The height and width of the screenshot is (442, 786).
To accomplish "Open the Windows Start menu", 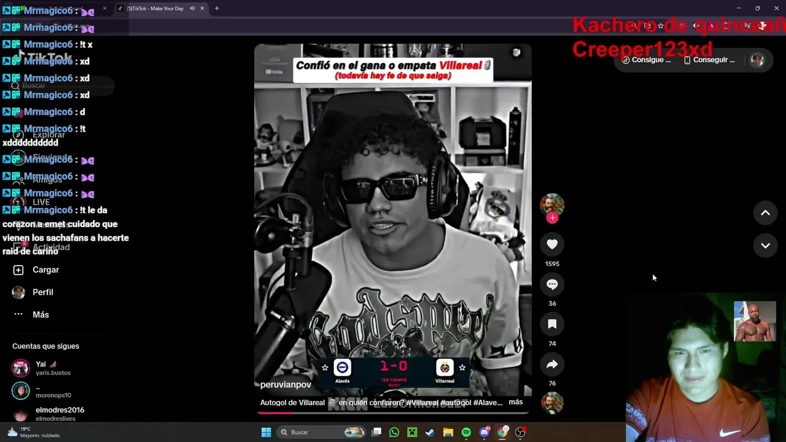I will [266, 432].
